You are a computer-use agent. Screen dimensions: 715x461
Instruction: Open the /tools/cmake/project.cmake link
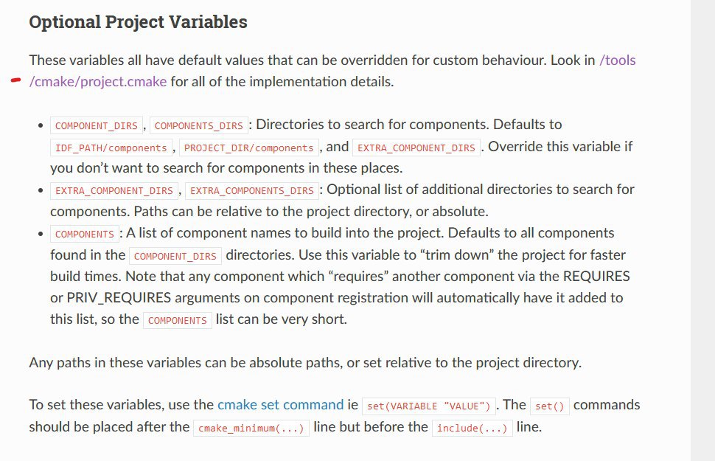click(x=98, y=82)
